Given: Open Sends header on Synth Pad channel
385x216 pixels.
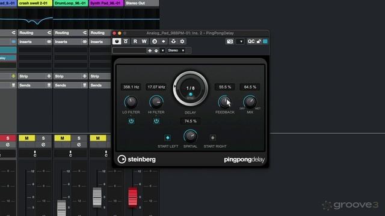Looking at the screenshot, I should [x=100, y=85].
